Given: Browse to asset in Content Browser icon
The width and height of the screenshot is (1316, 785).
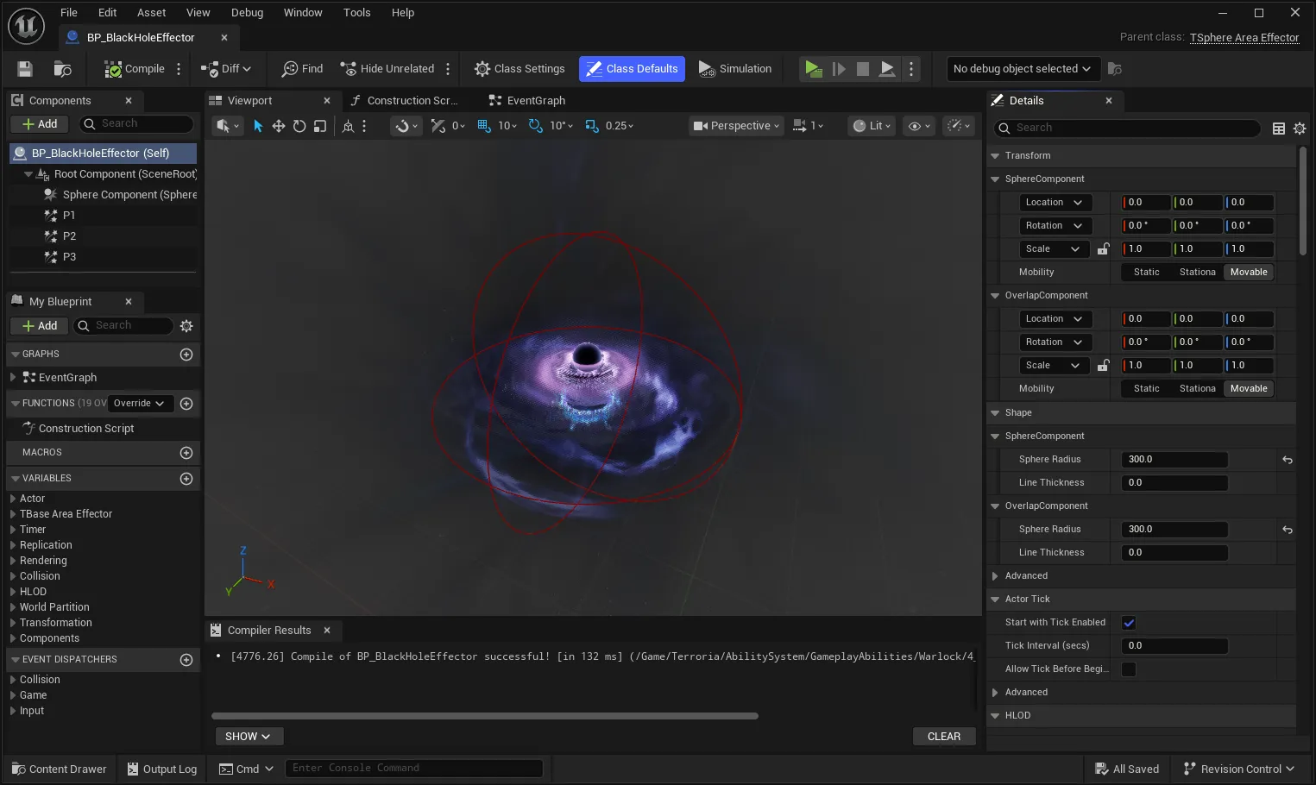Looking at the screenshot, I should [x=62, y=69].
